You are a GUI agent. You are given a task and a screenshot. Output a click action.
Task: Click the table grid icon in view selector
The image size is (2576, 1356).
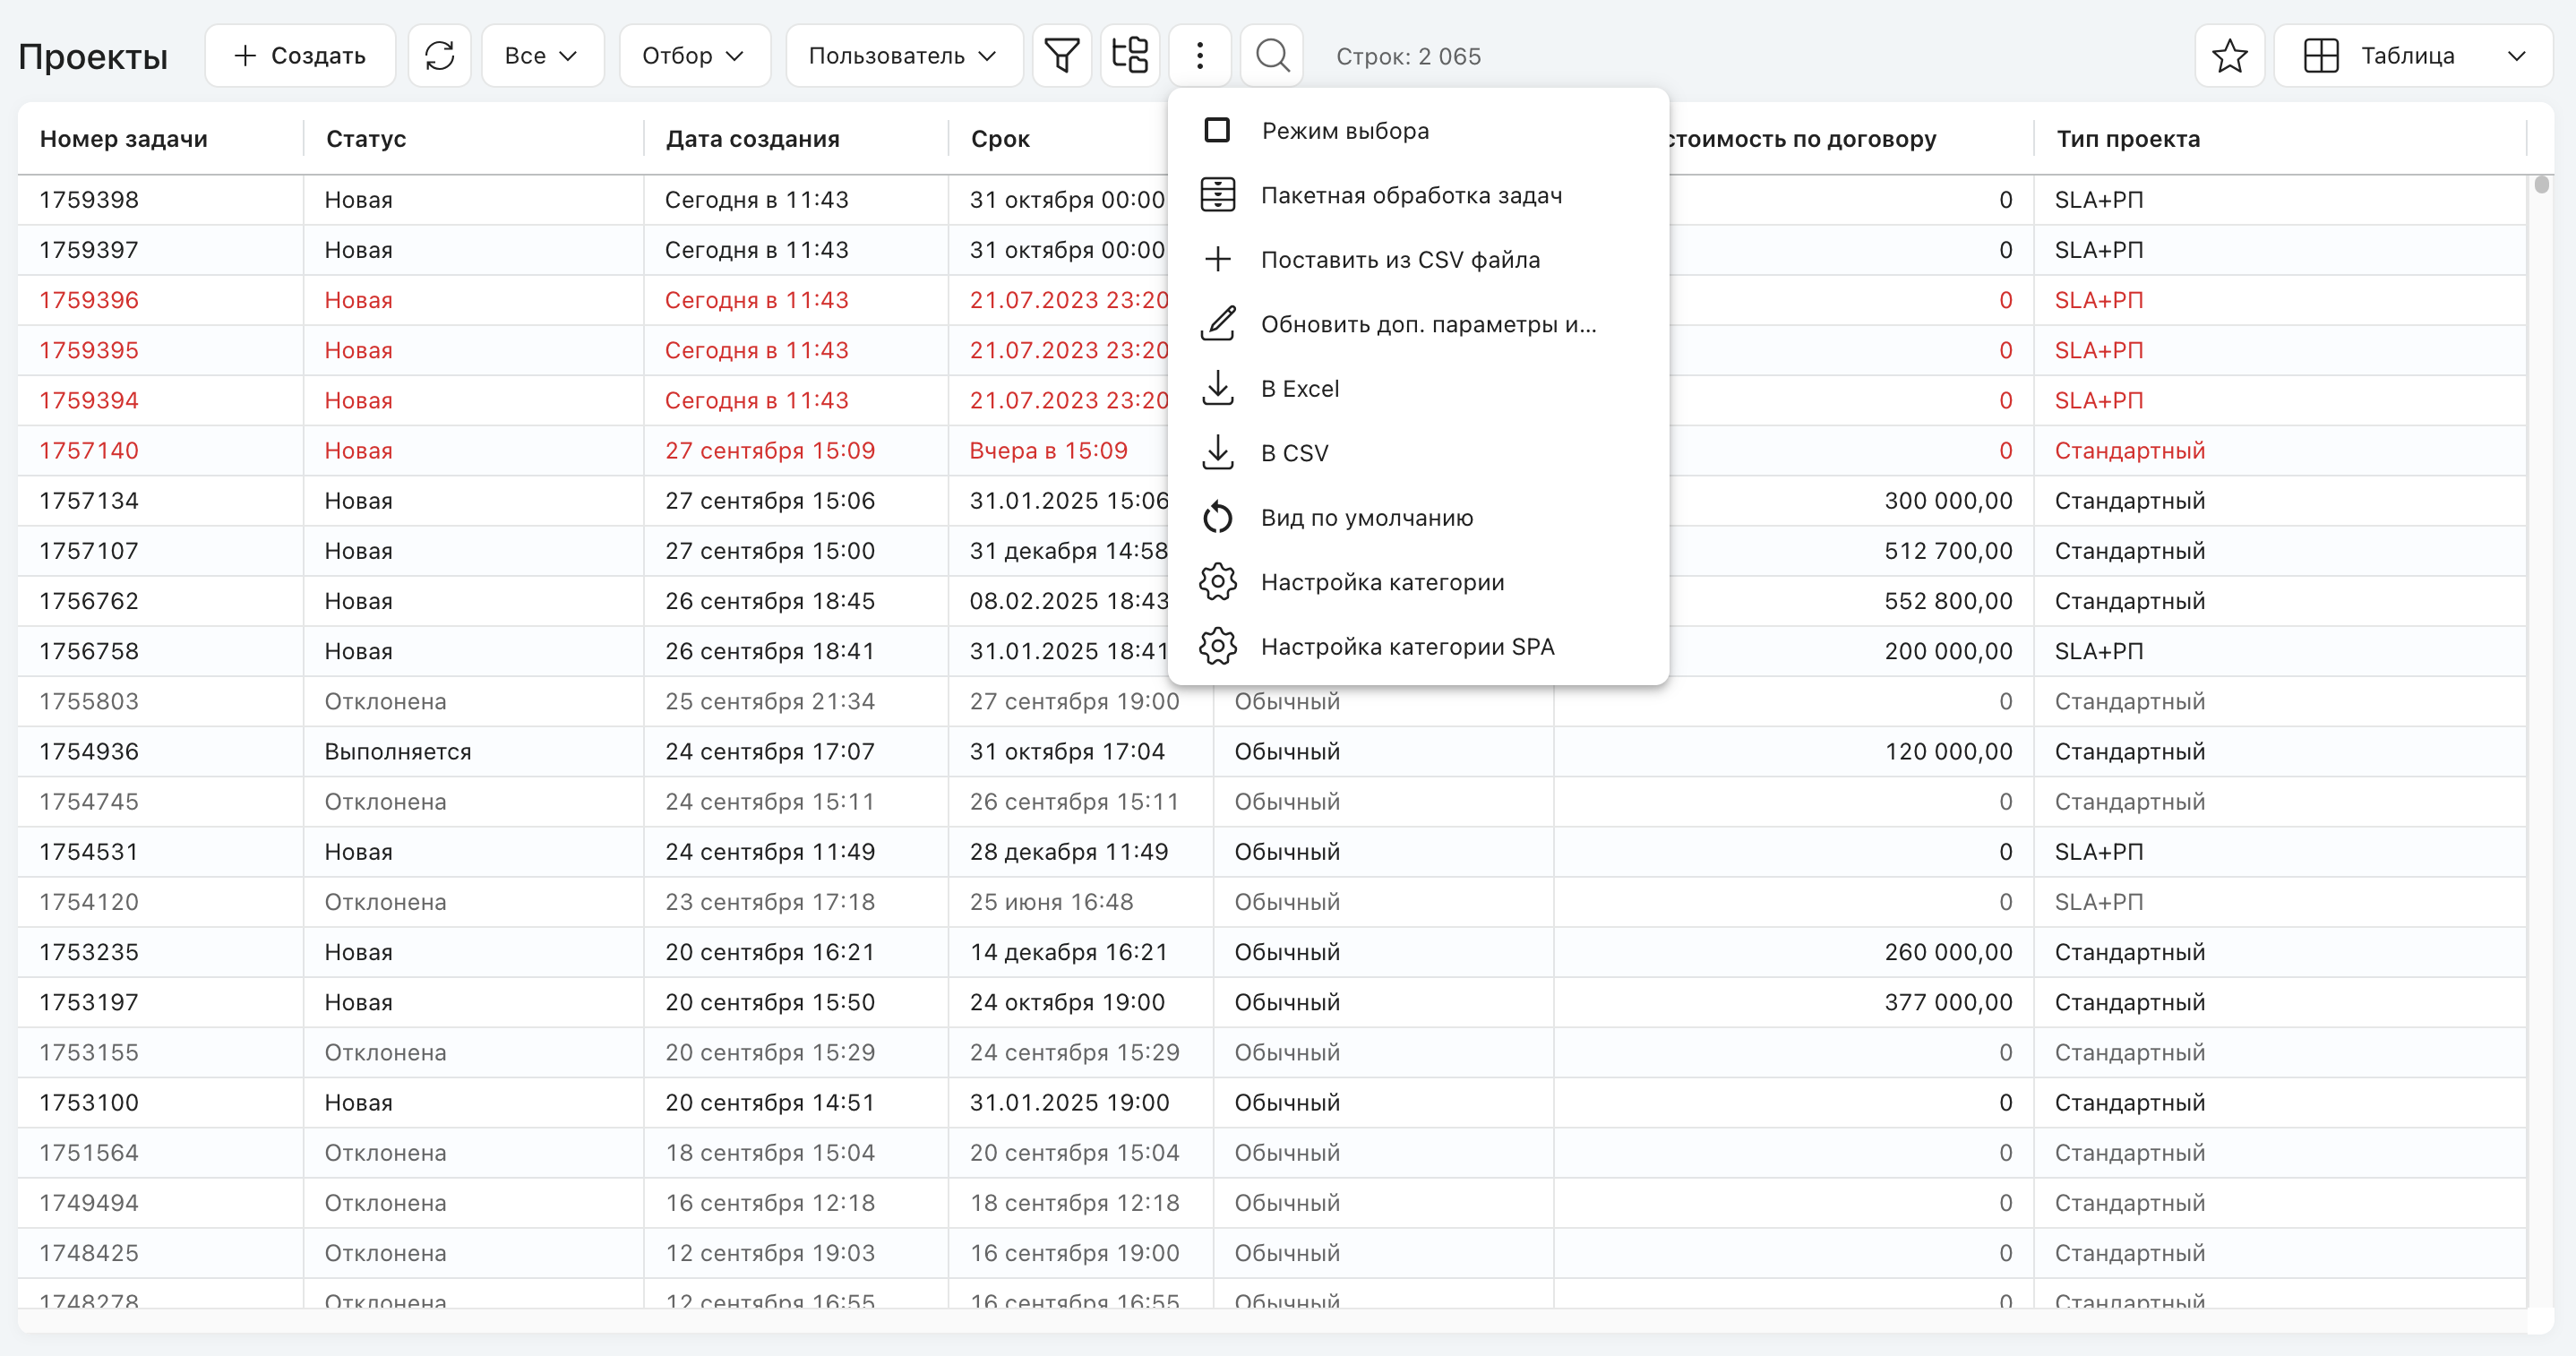[2321, 55]
